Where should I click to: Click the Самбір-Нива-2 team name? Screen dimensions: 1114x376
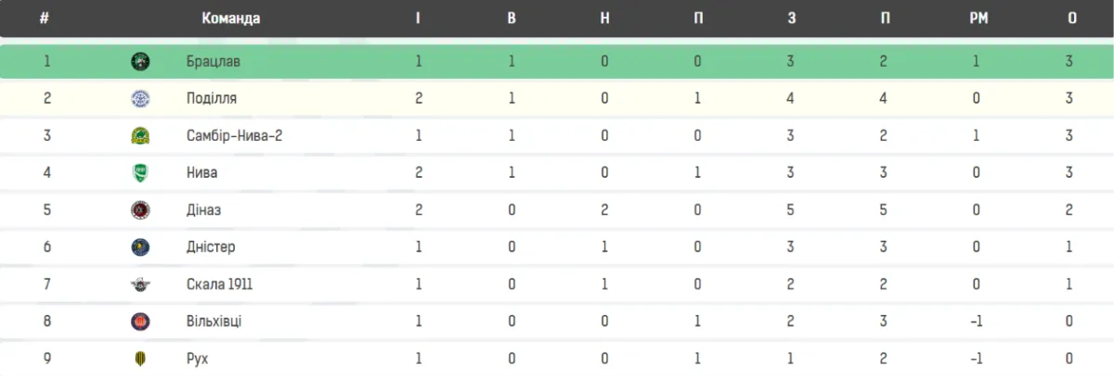(x=234, y=136)
